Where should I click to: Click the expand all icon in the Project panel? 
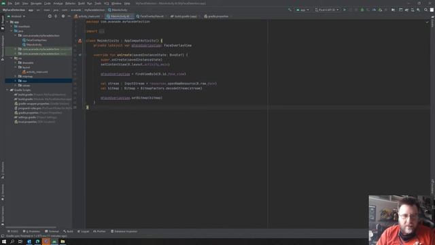click(56, 16)
